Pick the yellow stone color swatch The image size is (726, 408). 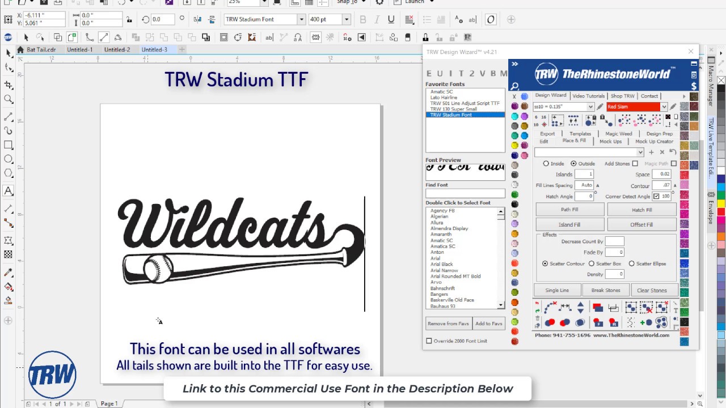coord(514,145)
